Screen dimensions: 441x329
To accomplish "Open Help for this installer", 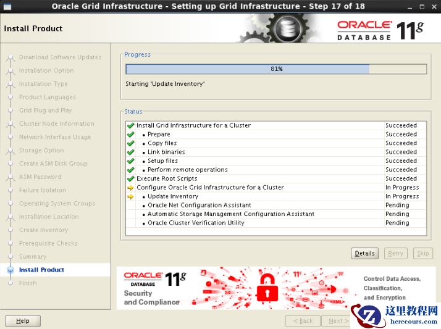I will (23, 321).
